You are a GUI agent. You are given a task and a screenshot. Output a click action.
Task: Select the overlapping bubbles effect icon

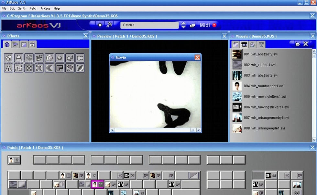[8, 58]
